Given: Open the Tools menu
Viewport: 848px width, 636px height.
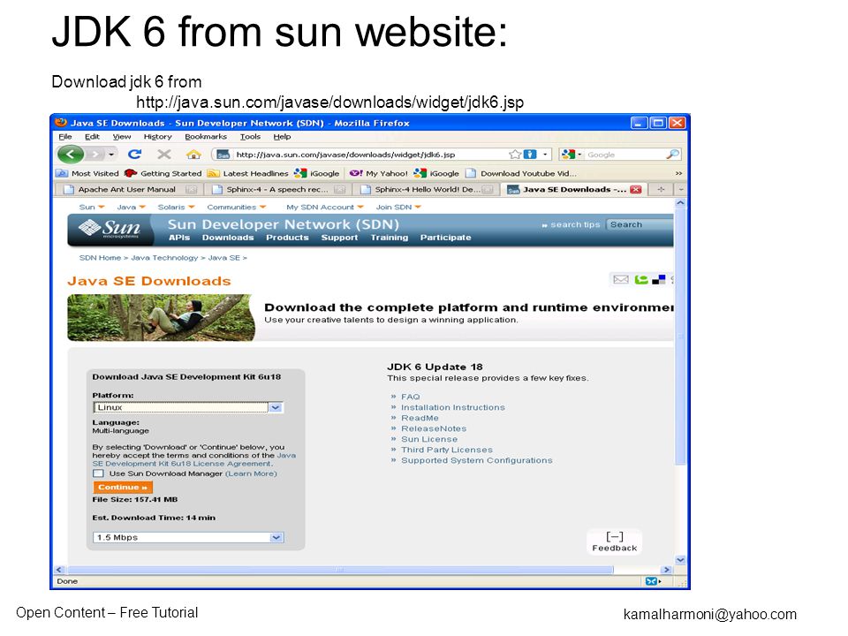Looking at the screenshot, I should click(x=250, y=137).
